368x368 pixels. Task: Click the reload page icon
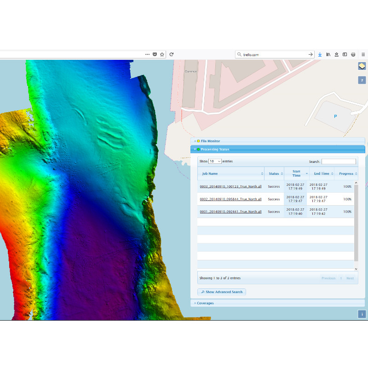click(x=171, y=54)
